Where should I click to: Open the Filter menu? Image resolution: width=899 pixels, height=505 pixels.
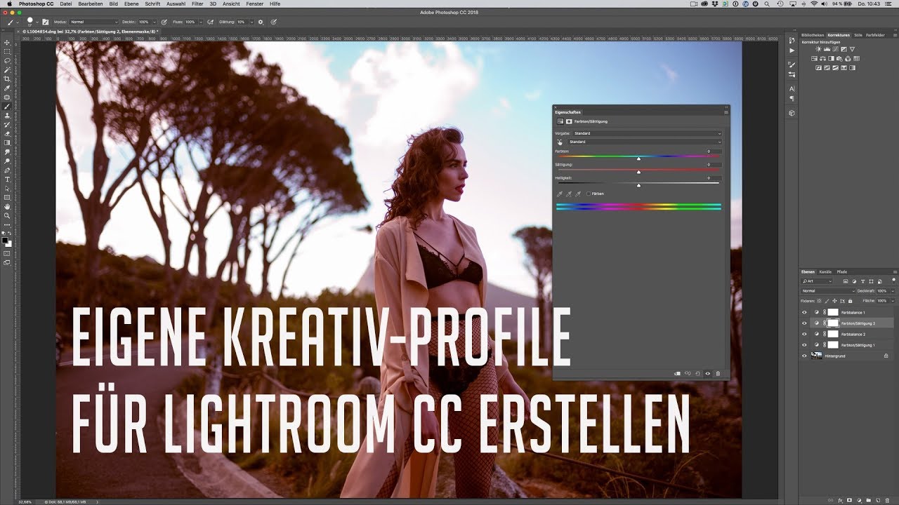198,4
